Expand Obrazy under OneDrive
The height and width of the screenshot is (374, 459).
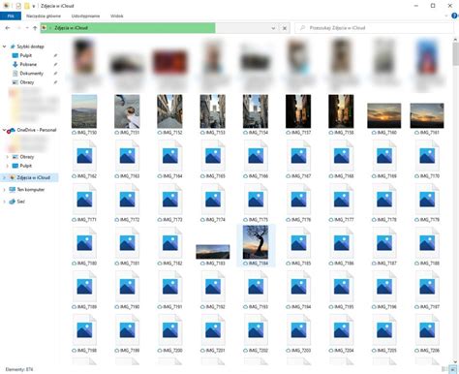8,157
